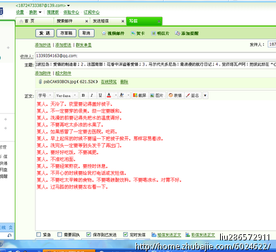Open the 体验中心 link
The image size is (276, 252).
71,12
